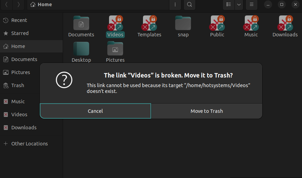Close the Files window
The image size is (302, 178).
(295, 4)
